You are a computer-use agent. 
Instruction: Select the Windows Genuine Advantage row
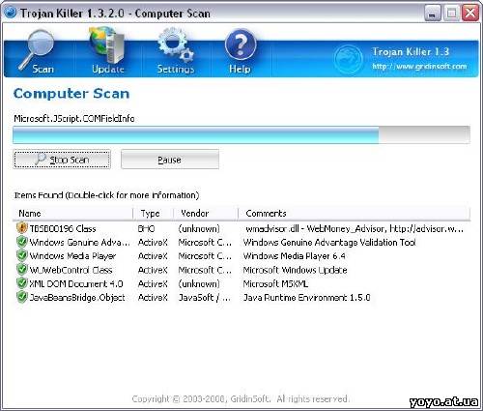(x=241, y=242)
